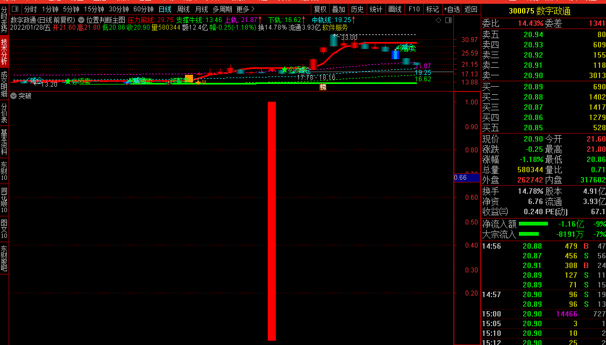Switch to the 60分钟 period
This screenshot has width=606, height=345.
(144, 9)
